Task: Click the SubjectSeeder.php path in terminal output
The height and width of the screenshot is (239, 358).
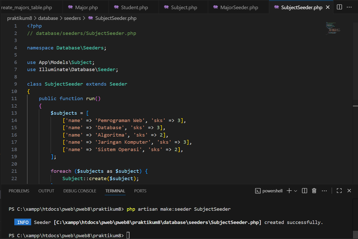Action: (x=158, y=222)
